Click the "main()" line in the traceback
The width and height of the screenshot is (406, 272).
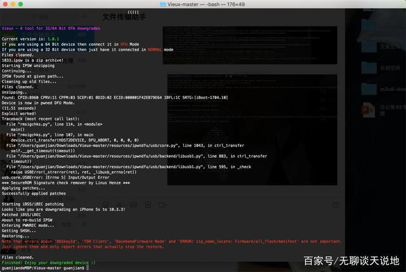tap(18, 129)
